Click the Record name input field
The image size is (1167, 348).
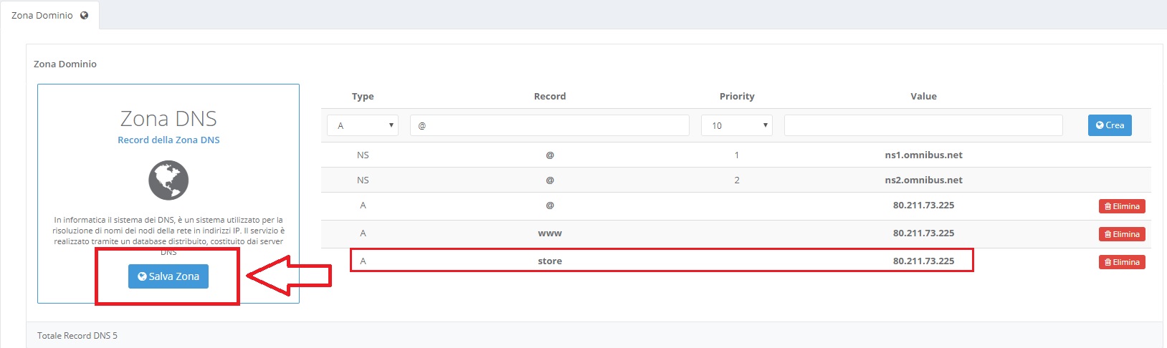(549, 125)
